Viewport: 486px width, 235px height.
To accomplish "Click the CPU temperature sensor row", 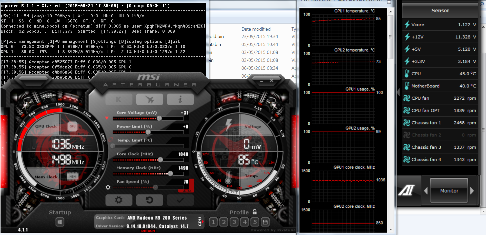I will point(440,74).
